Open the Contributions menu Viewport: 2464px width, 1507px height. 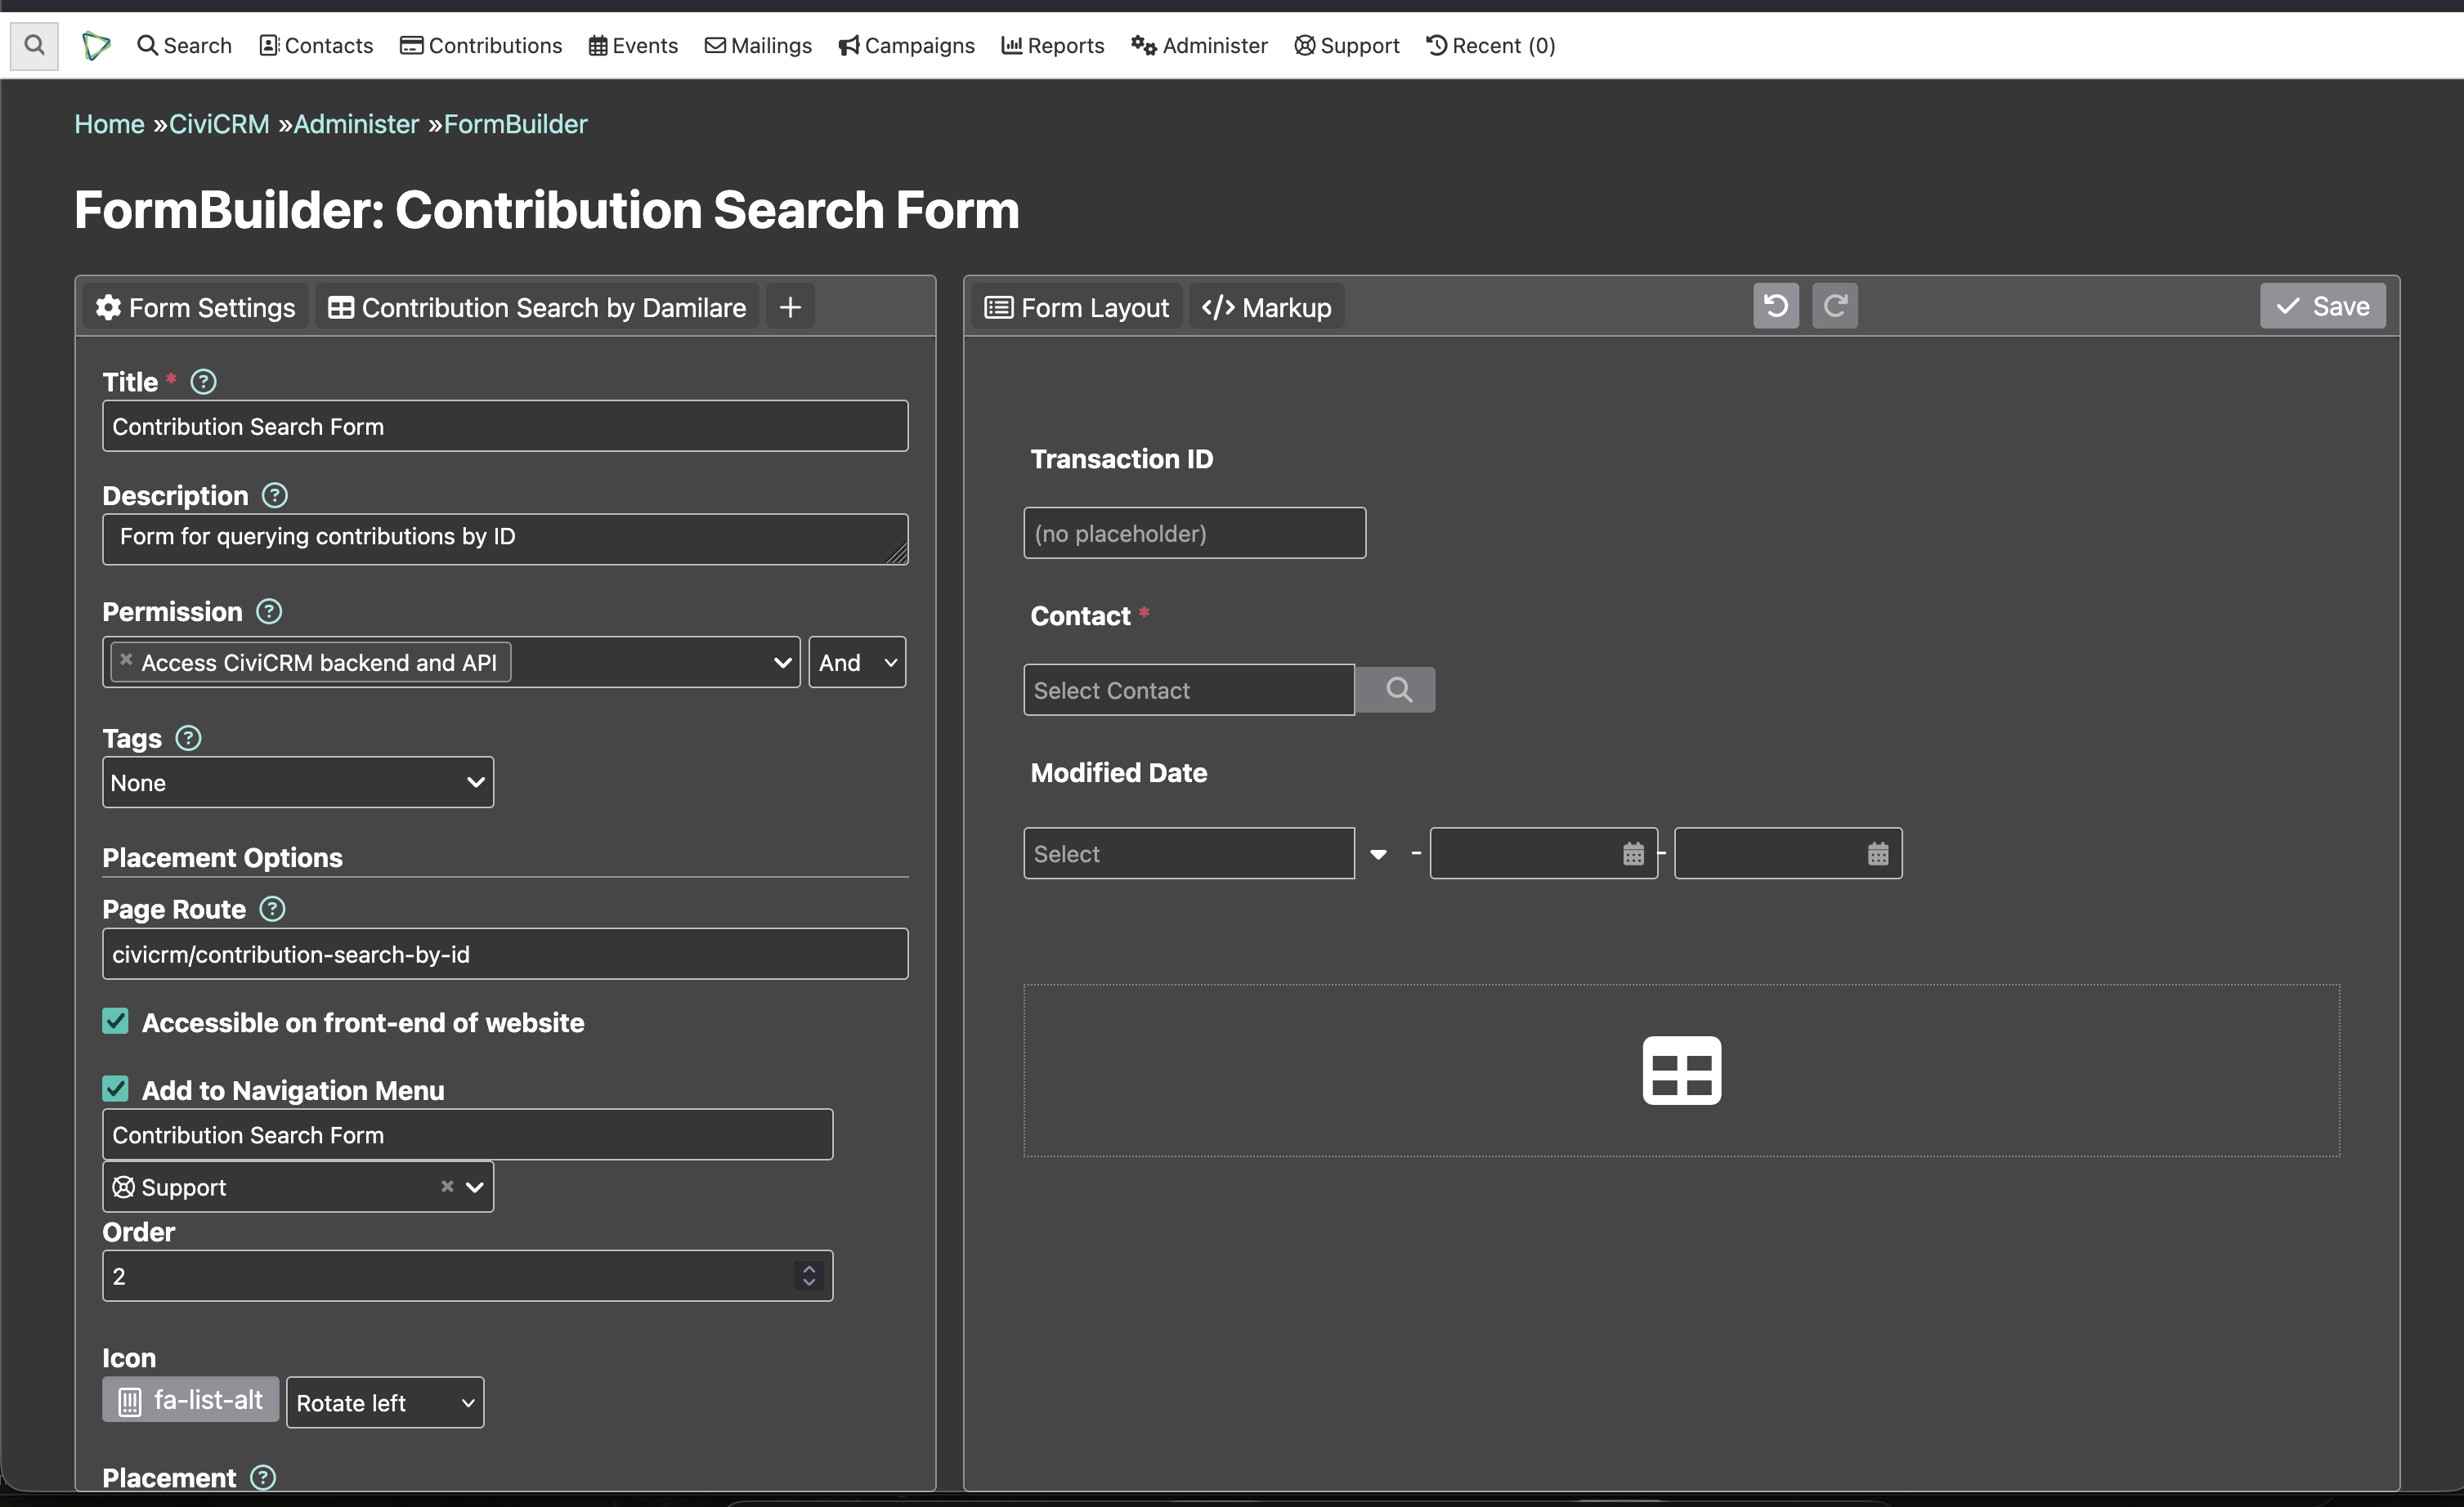[481, 46]
